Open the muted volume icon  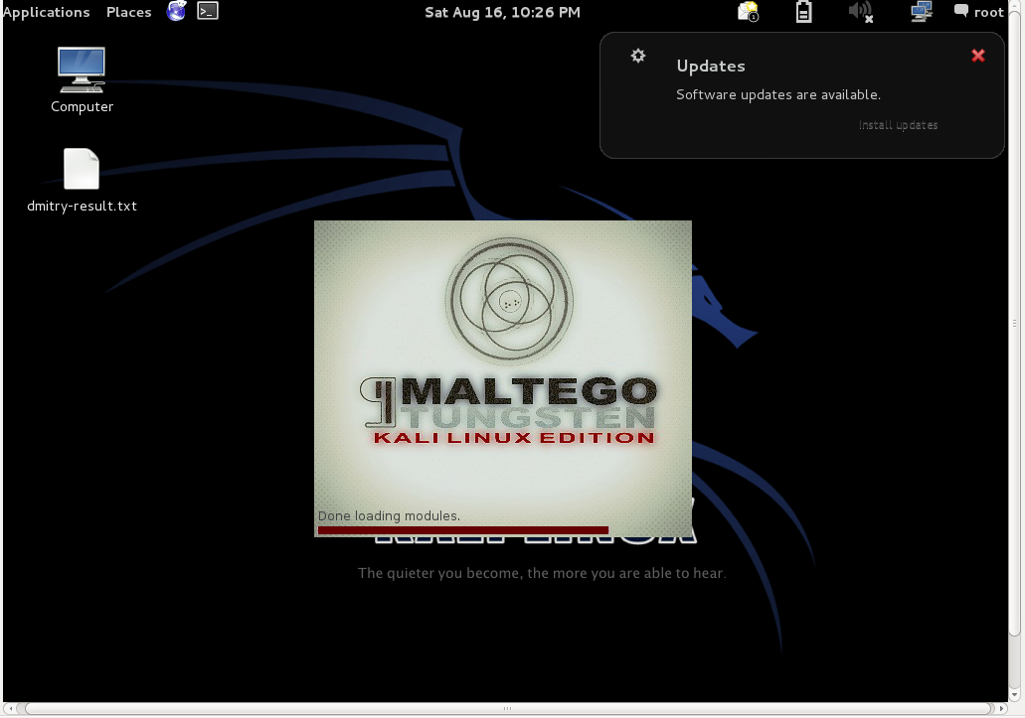pyautogui.click(x=860, y=11)
